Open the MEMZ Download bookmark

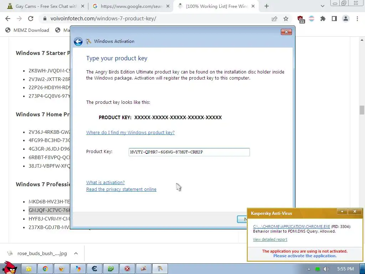click(x=27, y=30)
